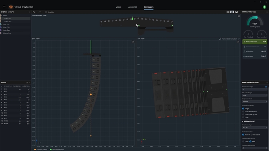Expand the Array Frame View fullscreen icon
Image resolution: width=269 pixels, height=151 pixels.
tap(239, 16)
